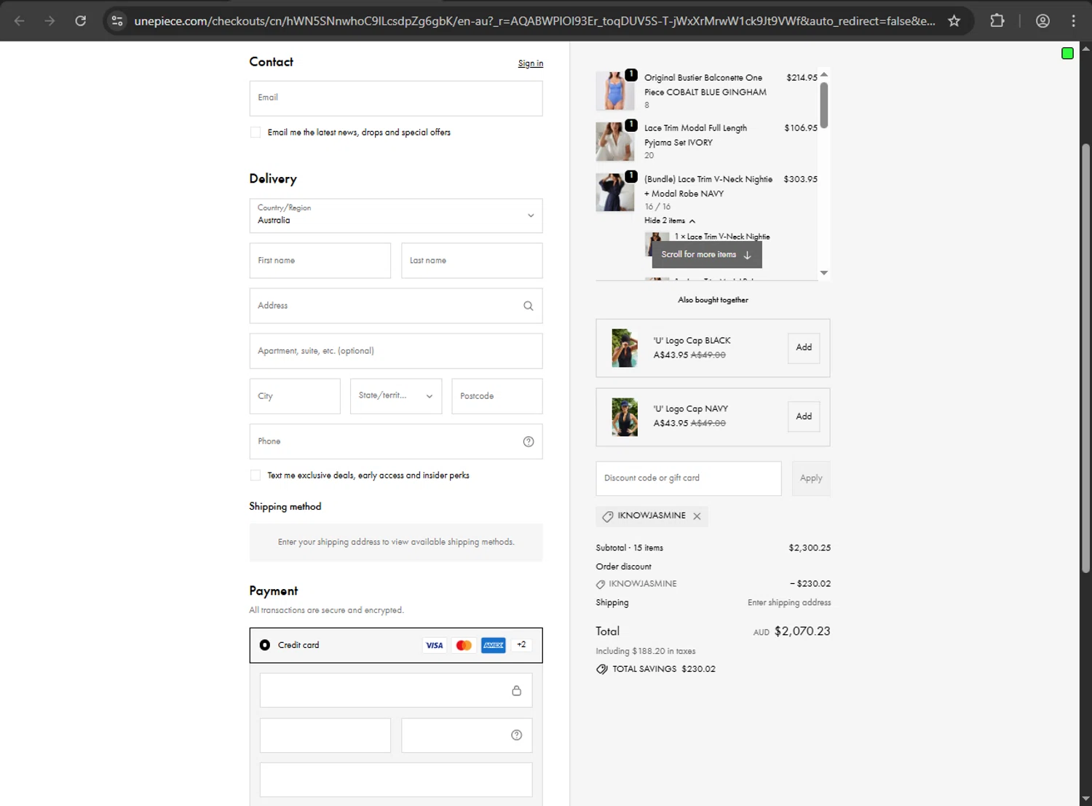This screenshot has height=806, width=1092.
Task: Enable text me exclusive deals checkbox
Action: coord(256,475)
